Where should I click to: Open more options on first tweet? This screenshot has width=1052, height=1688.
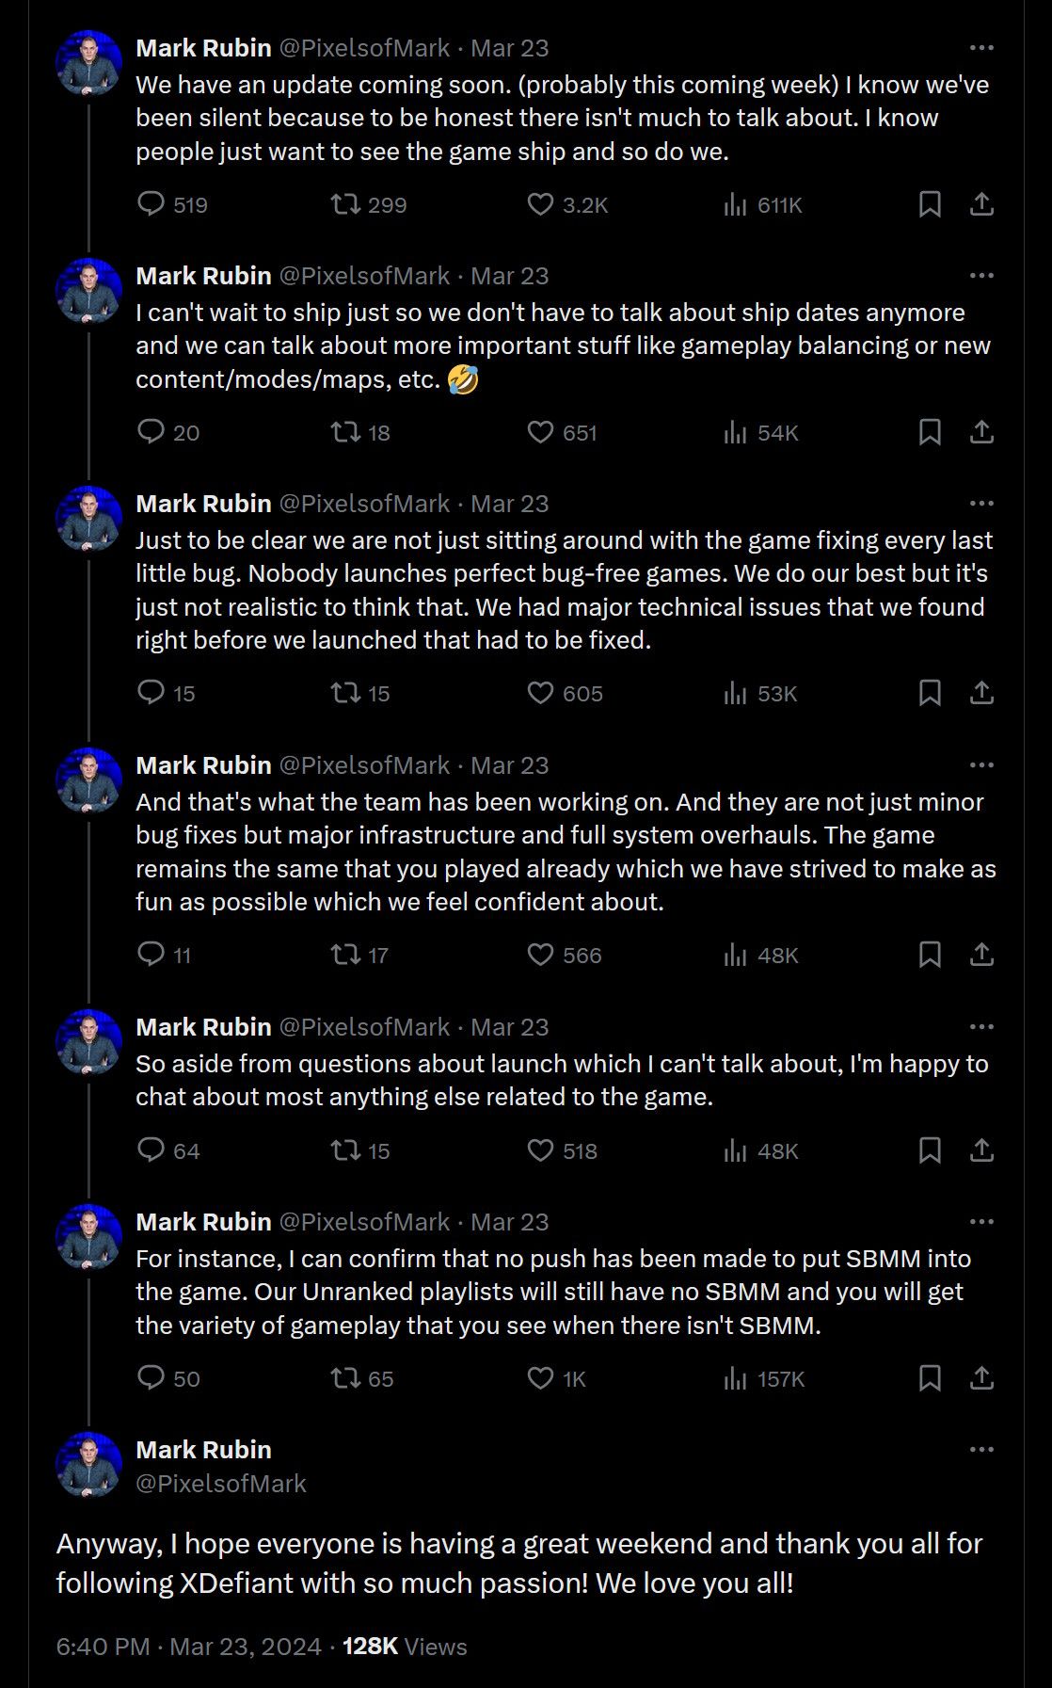point(981,48)
